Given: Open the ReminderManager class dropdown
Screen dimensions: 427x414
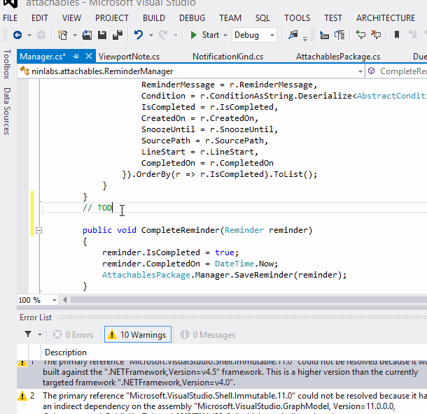Looking at the screenshot, I should click(360, 71).
